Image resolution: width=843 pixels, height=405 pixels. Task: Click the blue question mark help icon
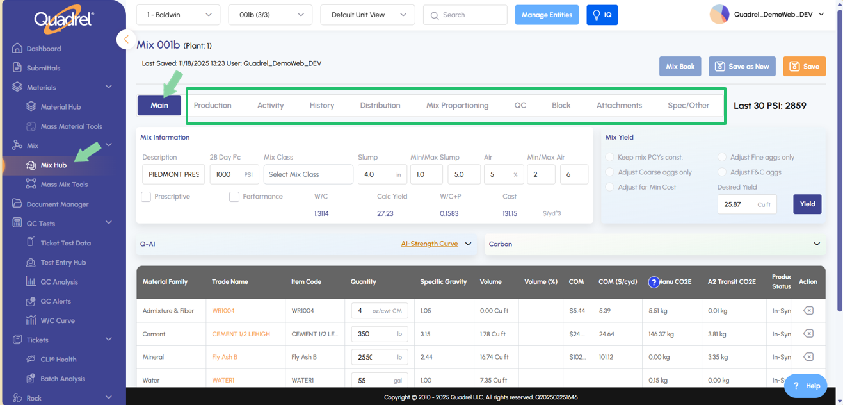(654, 282)
